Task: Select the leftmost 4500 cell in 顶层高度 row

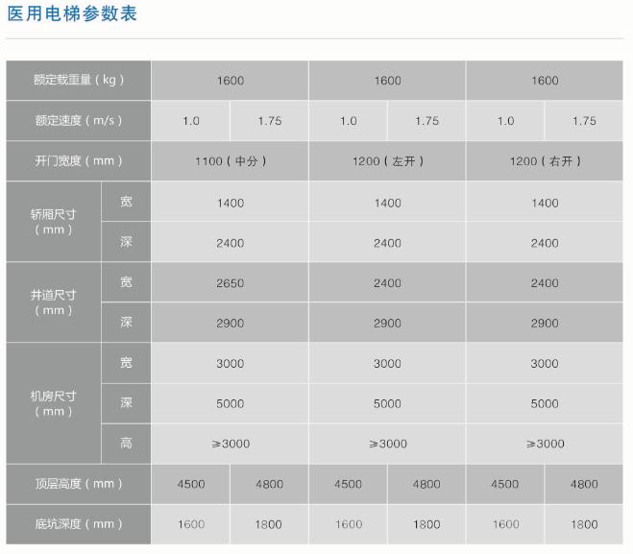Action: (191, 484)
